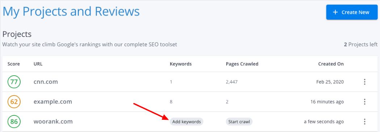The width and height of the screenshot is (380, 132).
Task: Click the keyword count 8 for example.com
Action: pos(171,102)
